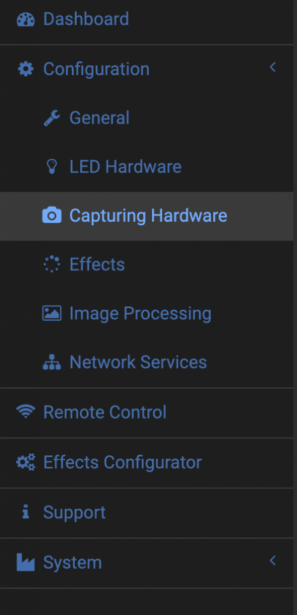Click the Remote Control wifi icon
This screenshot has width=297, height=615.
coord(26,412)
